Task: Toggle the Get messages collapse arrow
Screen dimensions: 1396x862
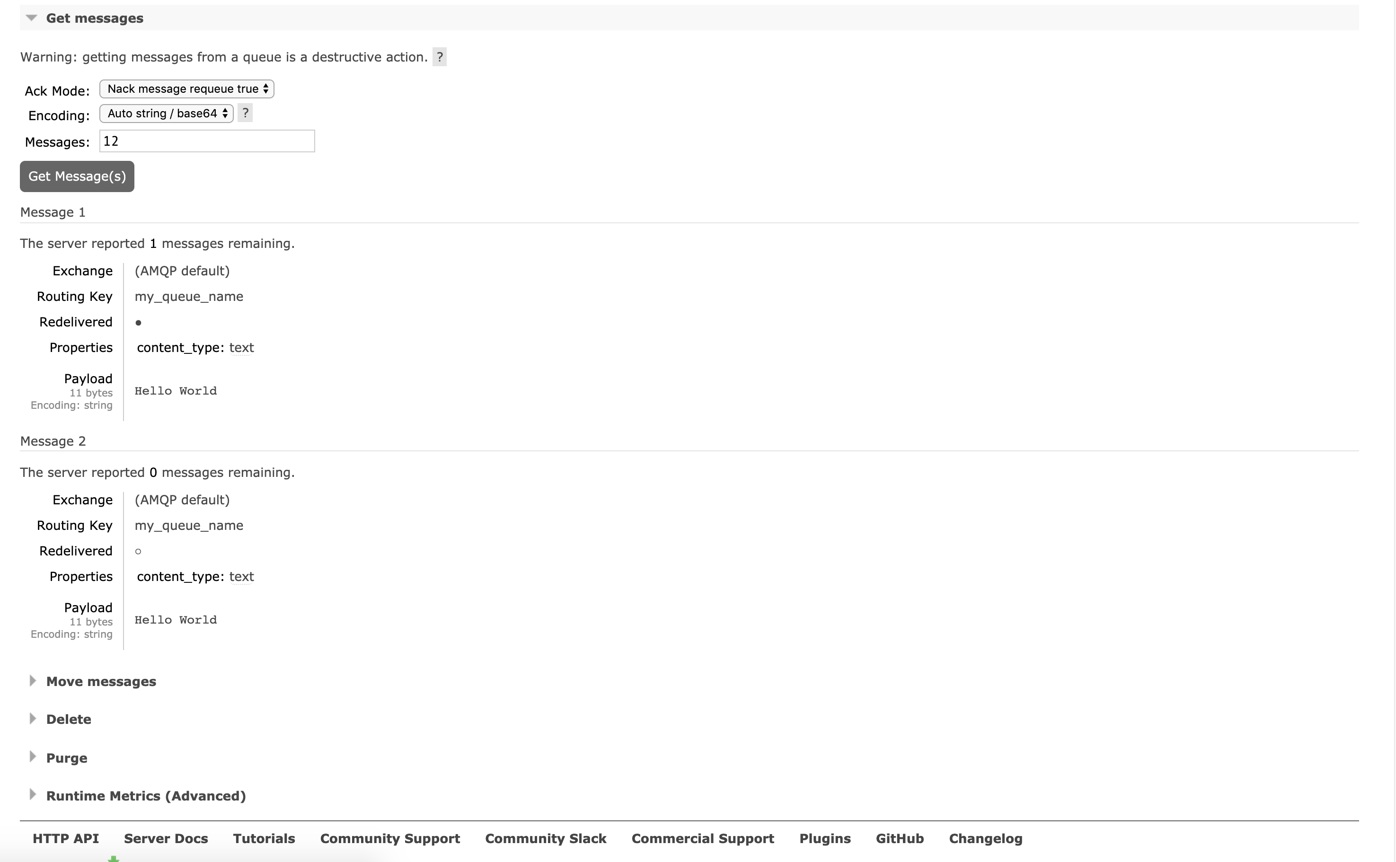Action: pyautogui.click(x=31, y=17)
